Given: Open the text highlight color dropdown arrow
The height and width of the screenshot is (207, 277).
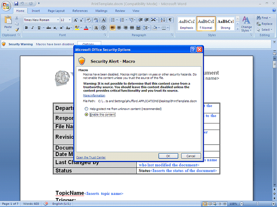Looking at the screenshot, I should pos(81,28).
